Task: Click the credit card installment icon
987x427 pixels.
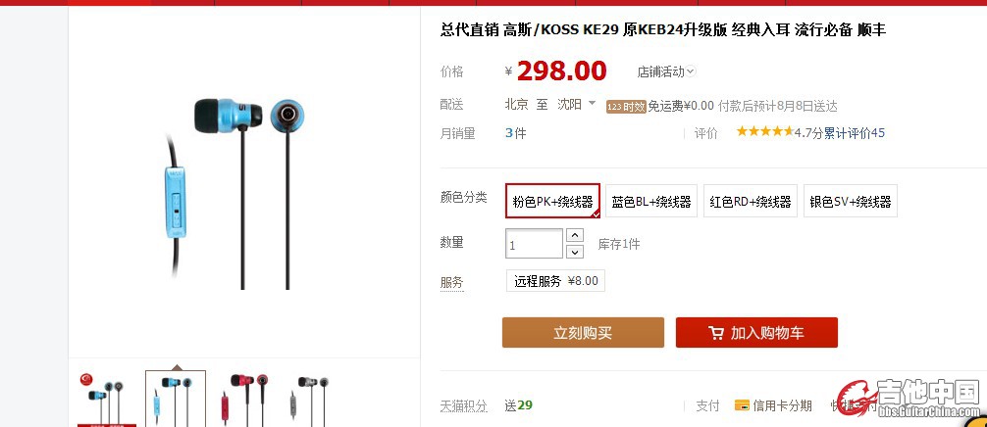Action: click(742, 405)
